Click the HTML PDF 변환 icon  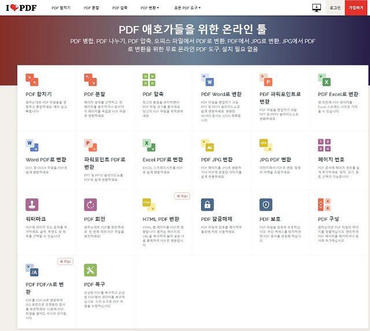click(x=149, y=204)
